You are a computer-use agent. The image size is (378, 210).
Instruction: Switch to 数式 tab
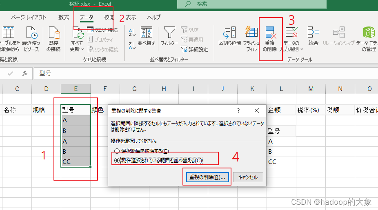point(64,18)
